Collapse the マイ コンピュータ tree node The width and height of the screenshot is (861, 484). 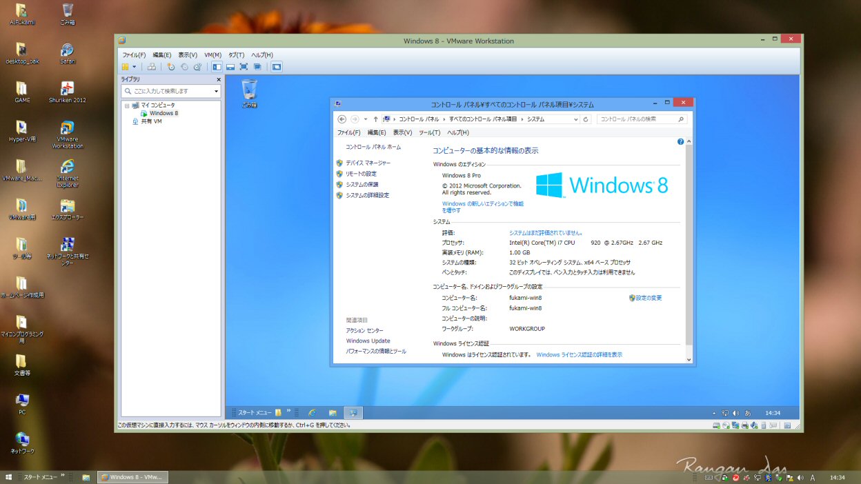pyautogui.click(x=127, y=105)
